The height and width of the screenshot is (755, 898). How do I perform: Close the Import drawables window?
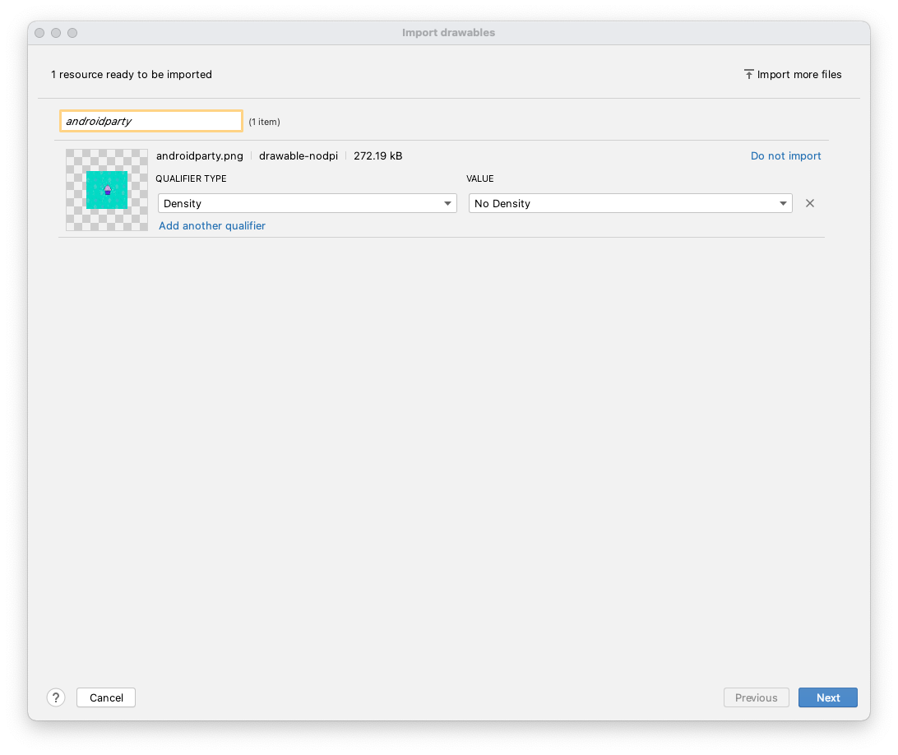39,33
